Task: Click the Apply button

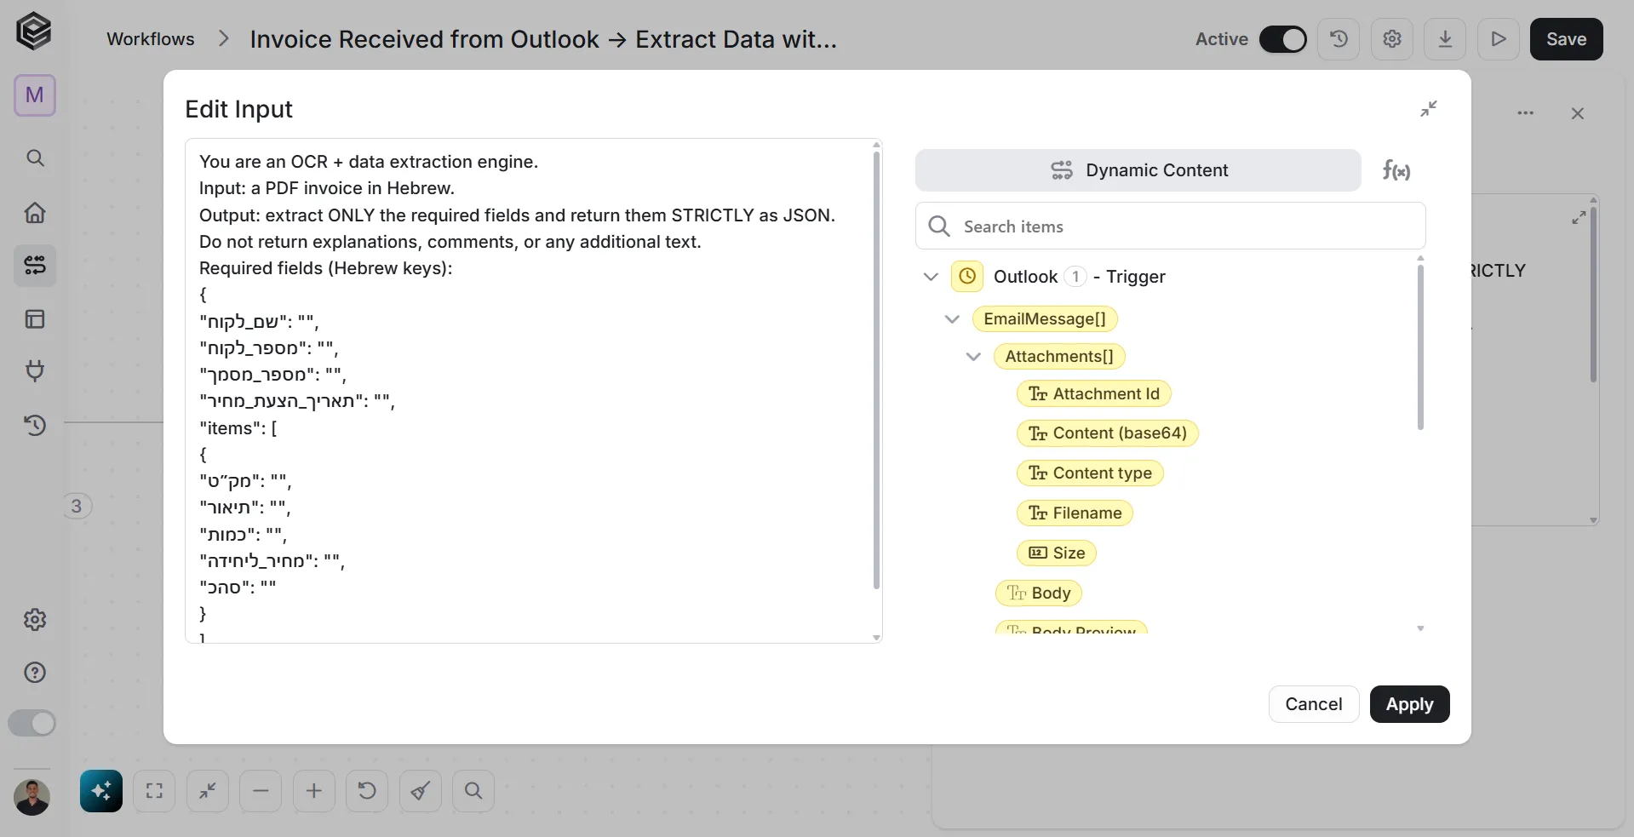Action: [1409, 704]
